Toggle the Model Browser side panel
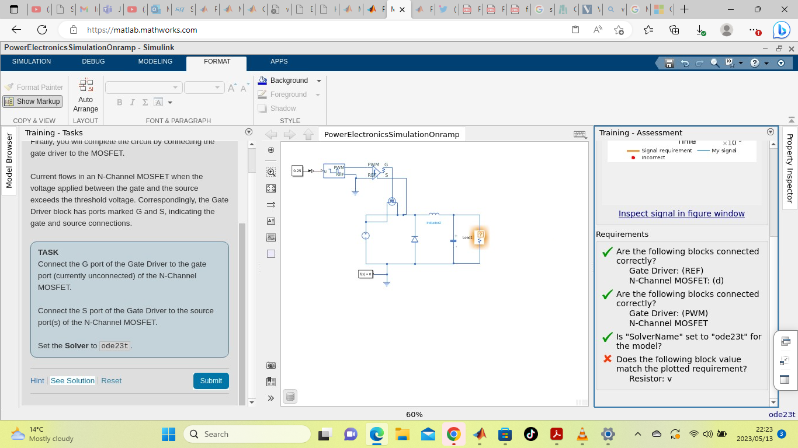The height and width of the screenshot is (448, 798). (9, 161)
